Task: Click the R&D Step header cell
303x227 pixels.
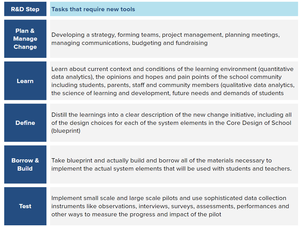Action: 25,9
